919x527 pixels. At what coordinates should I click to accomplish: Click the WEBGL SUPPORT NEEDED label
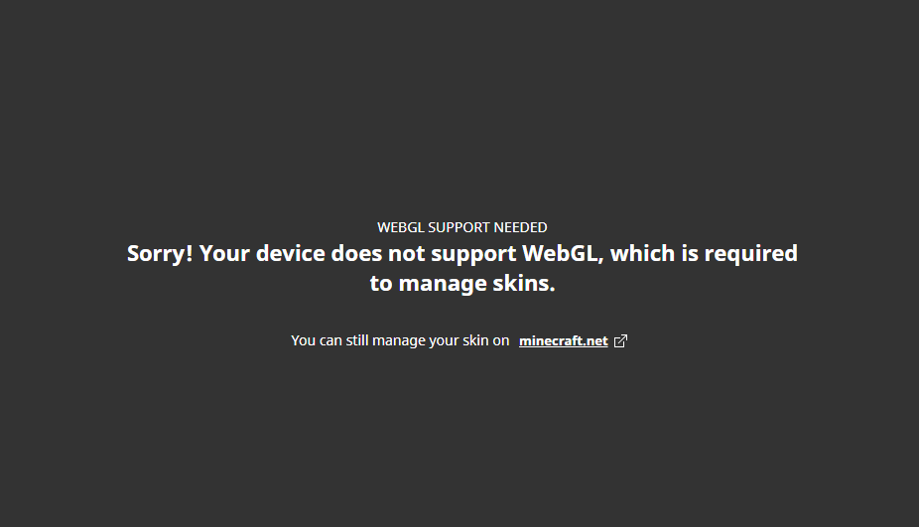461,227
